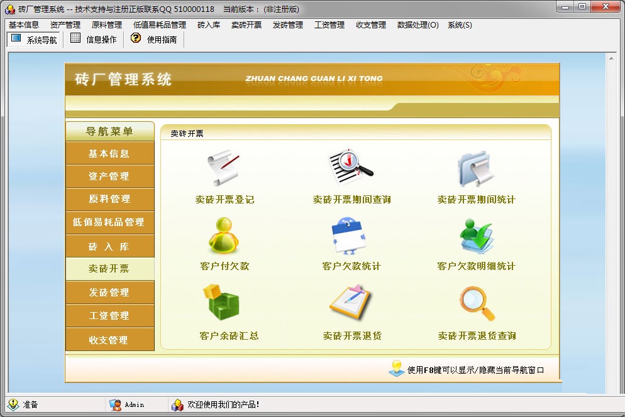Image resolution: width=625 pixels, height=417 pixels.
Task: Click the vertical scrollbar up arrow
Action: click(611, 58)
